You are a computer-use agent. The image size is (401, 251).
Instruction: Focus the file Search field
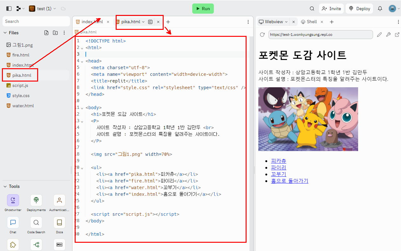click(36, 21)
